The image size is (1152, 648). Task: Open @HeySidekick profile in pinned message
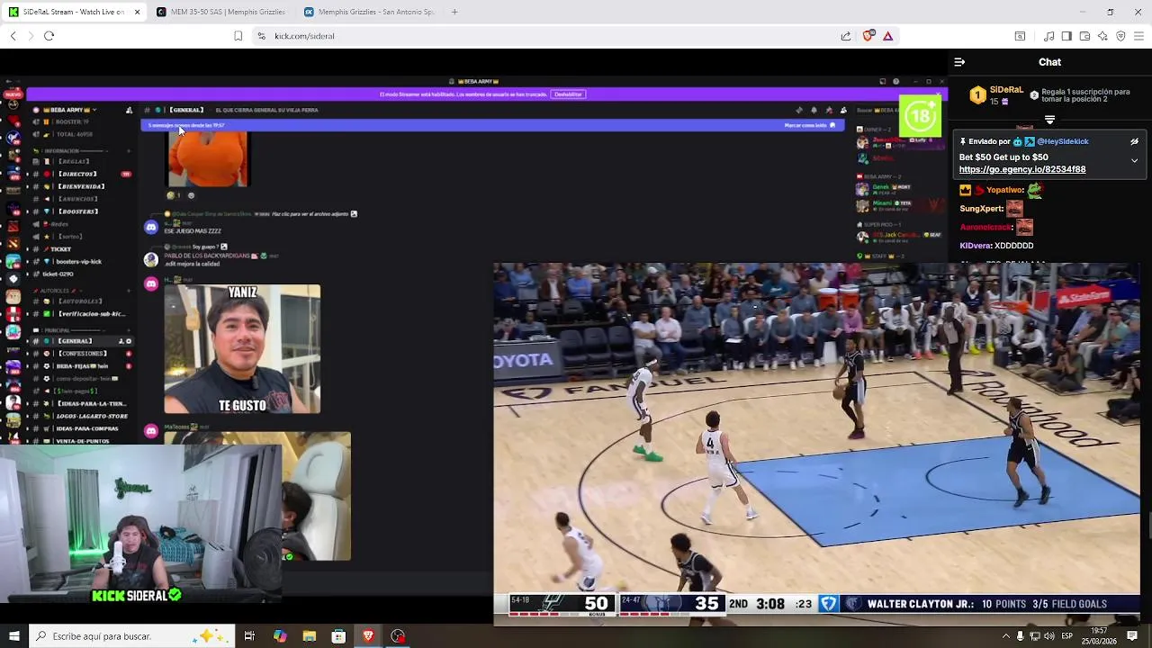1063,141
